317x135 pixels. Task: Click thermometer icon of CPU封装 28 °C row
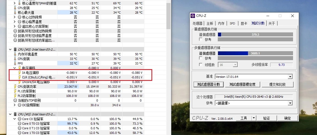15,8
